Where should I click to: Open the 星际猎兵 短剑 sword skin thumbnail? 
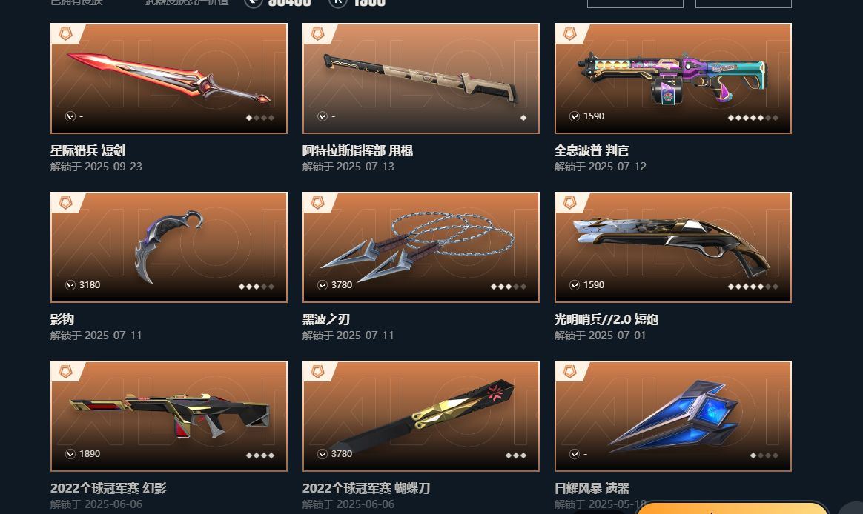(x=169, y=78)
